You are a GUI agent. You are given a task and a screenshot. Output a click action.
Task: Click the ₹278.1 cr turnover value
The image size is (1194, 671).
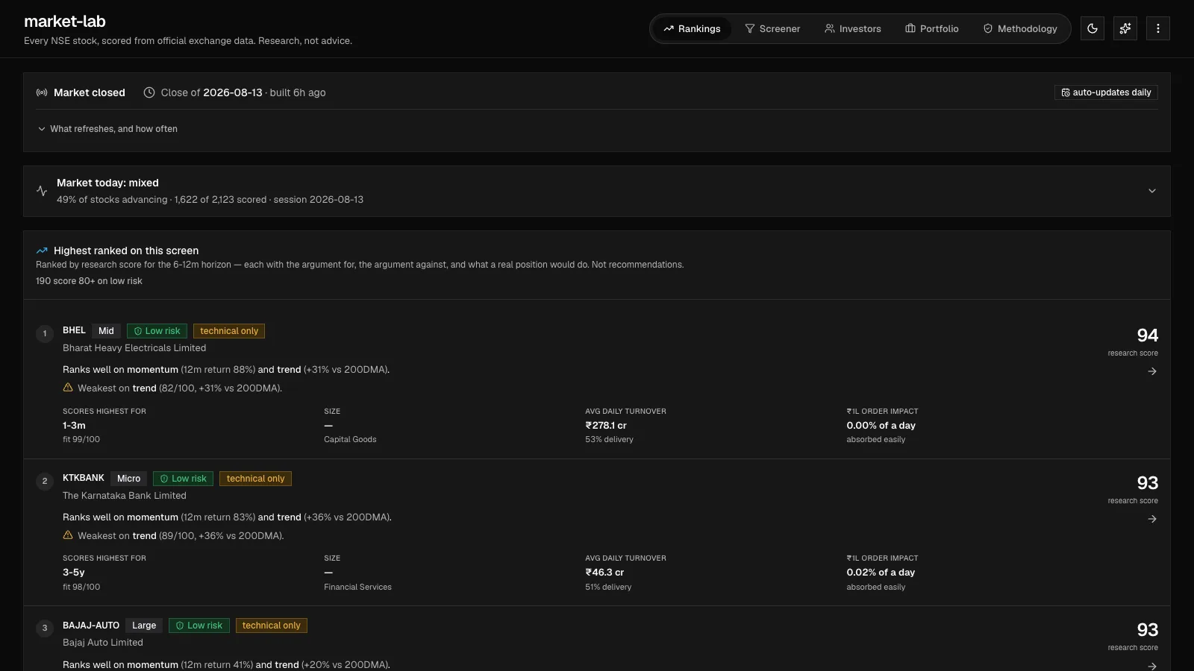pyautogui.click(x=606, y=426)
